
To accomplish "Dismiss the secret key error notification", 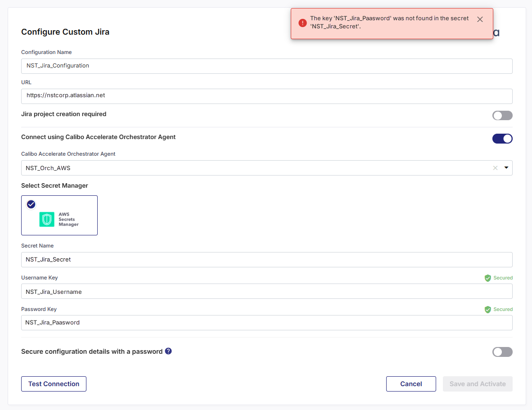I will click(x=480, y=19).
